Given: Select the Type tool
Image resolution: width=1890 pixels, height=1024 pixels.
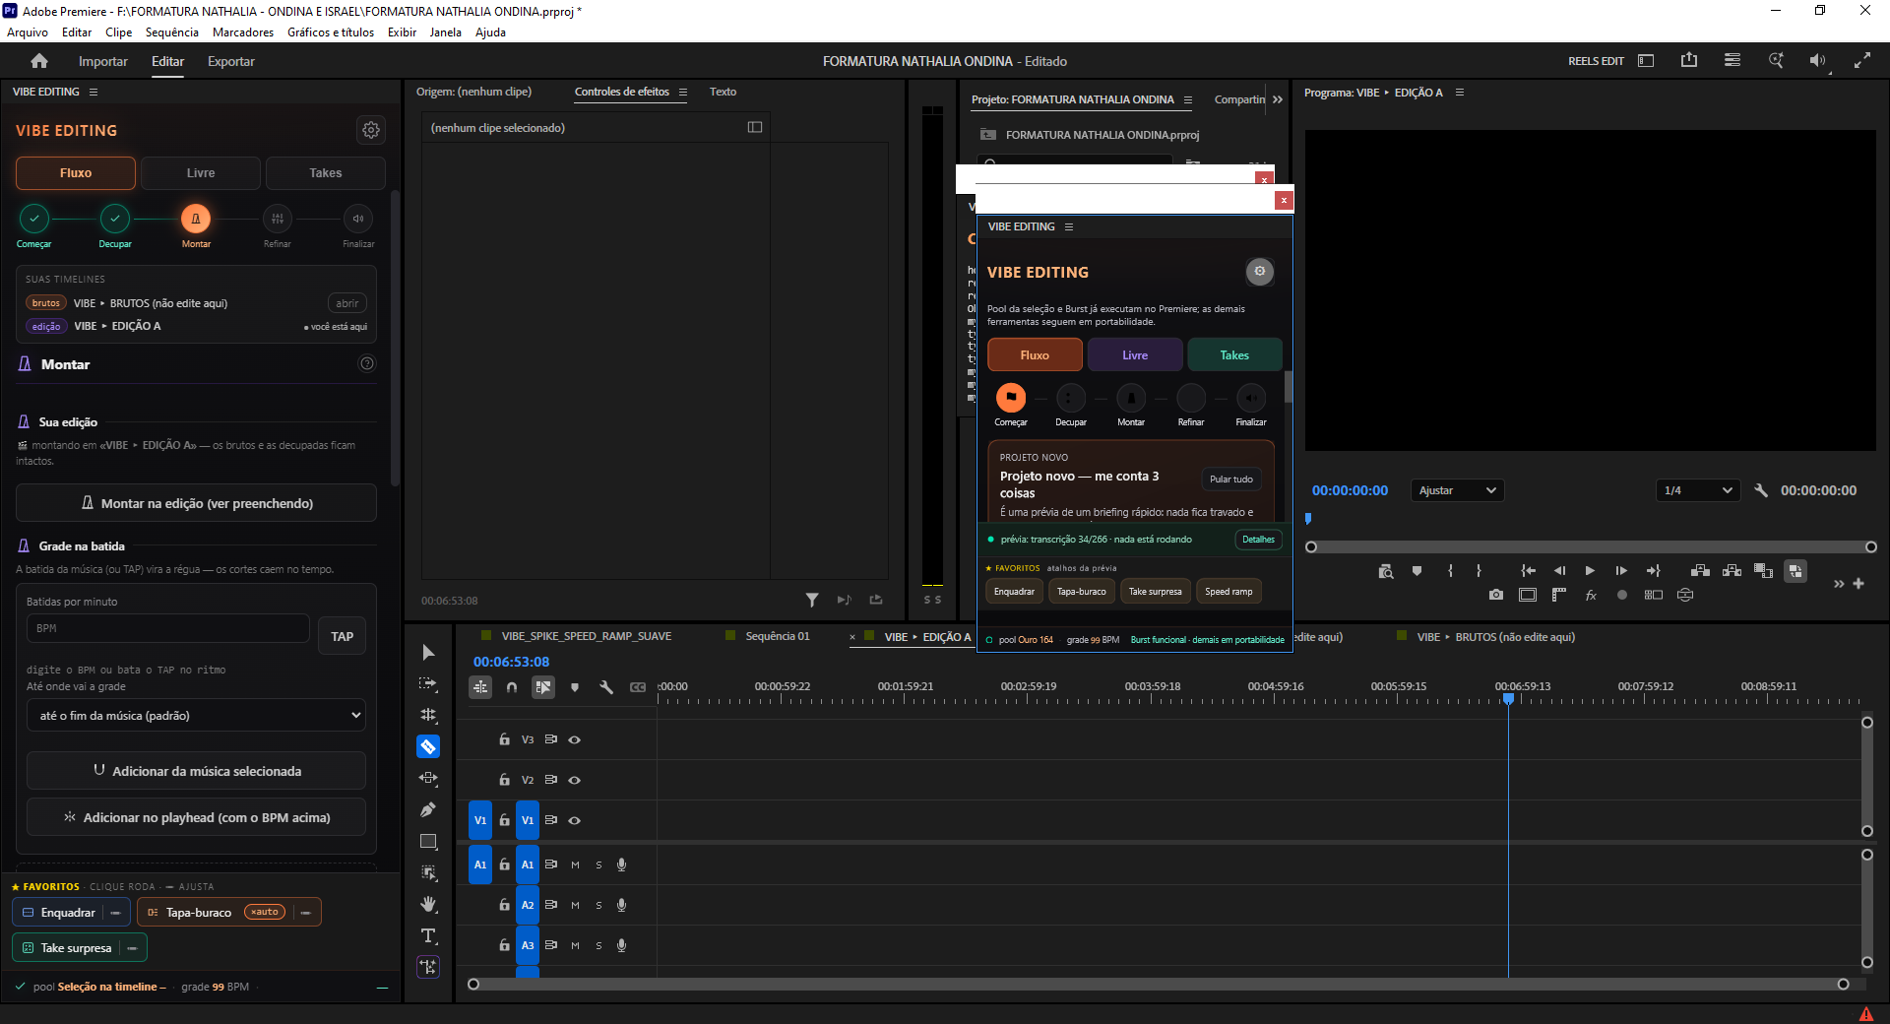Looking at the screenshot, I should (428, 935).
